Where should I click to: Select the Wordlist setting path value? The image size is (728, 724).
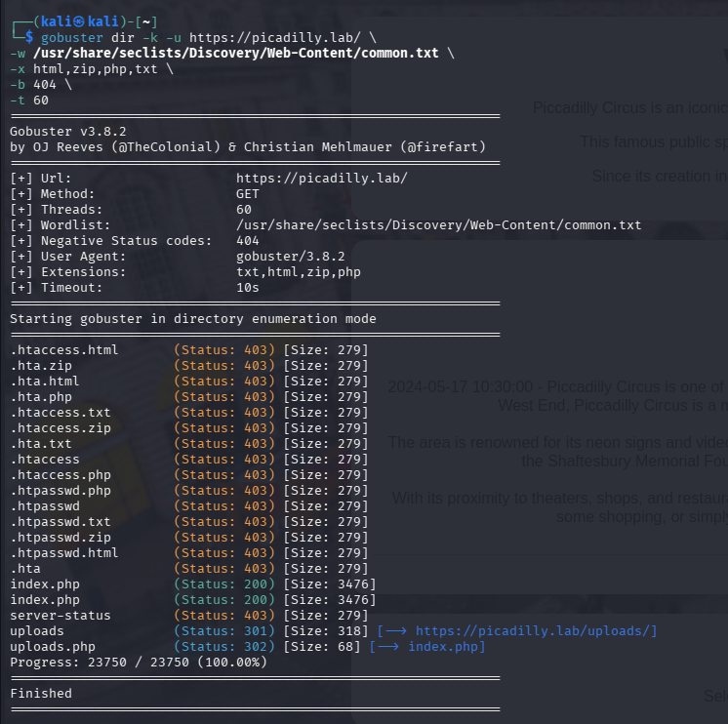point(438,225)
